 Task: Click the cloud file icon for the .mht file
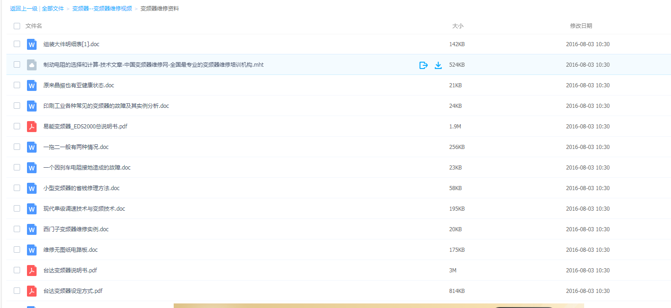pos(32,65)
